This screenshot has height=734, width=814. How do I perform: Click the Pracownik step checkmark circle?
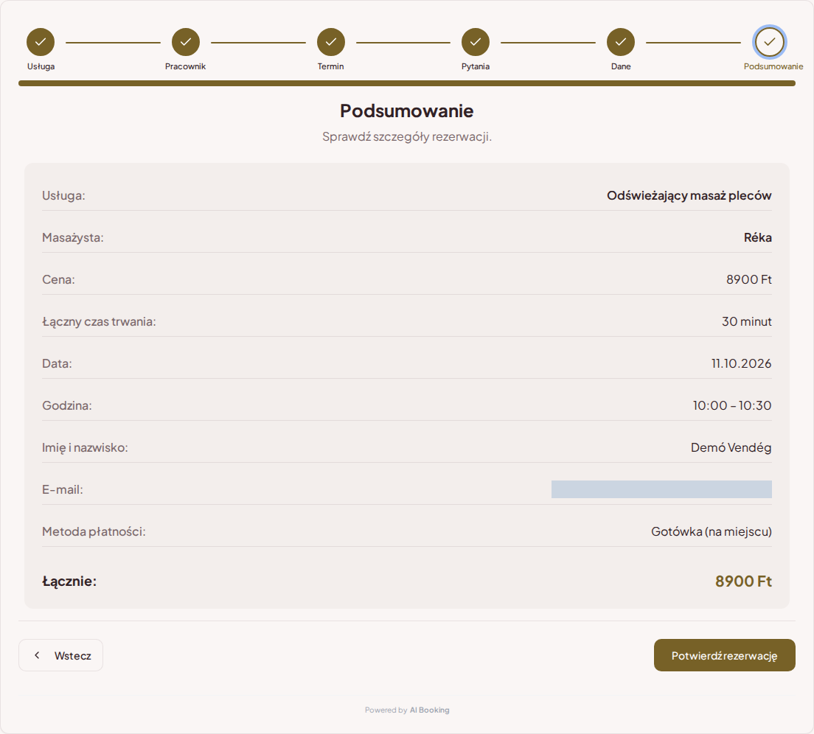pos(185,42)
